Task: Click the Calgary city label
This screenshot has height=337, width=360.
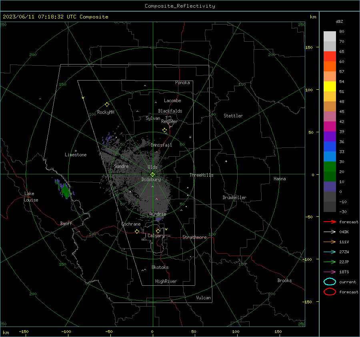Action: (156, 236)
